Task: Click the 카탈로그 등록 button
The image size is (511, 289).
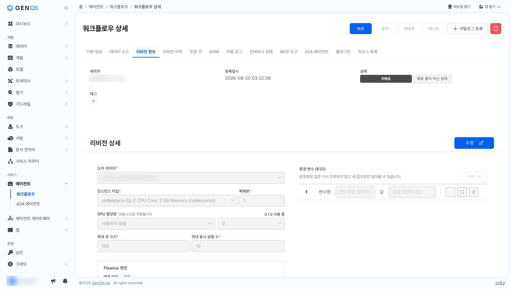Action: (468, 29)
